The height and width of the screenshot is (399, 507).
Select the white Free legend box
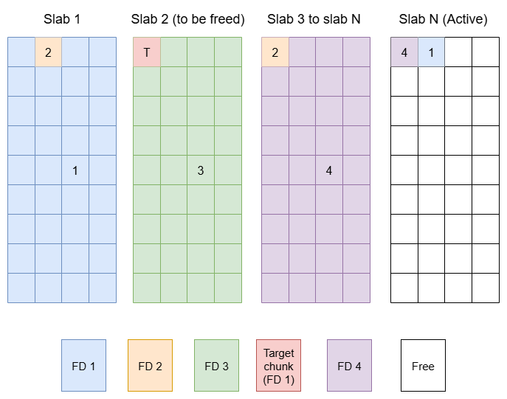423,365
